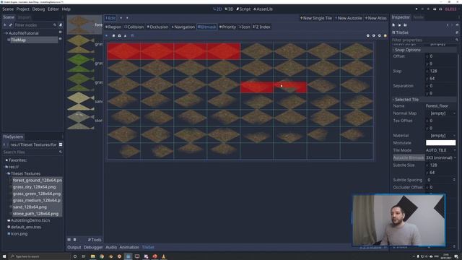The height and width of the screenshot is (260, 462).
Task: Play the project with the play icon
Action: tap(417, 9)
